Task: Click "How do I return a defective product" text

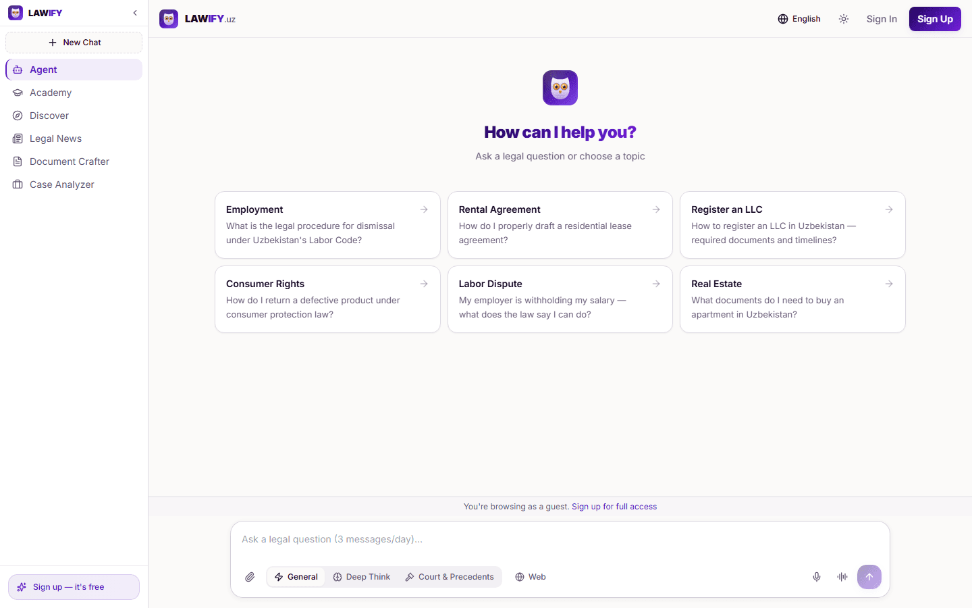Action: click(x=300, y=301)
